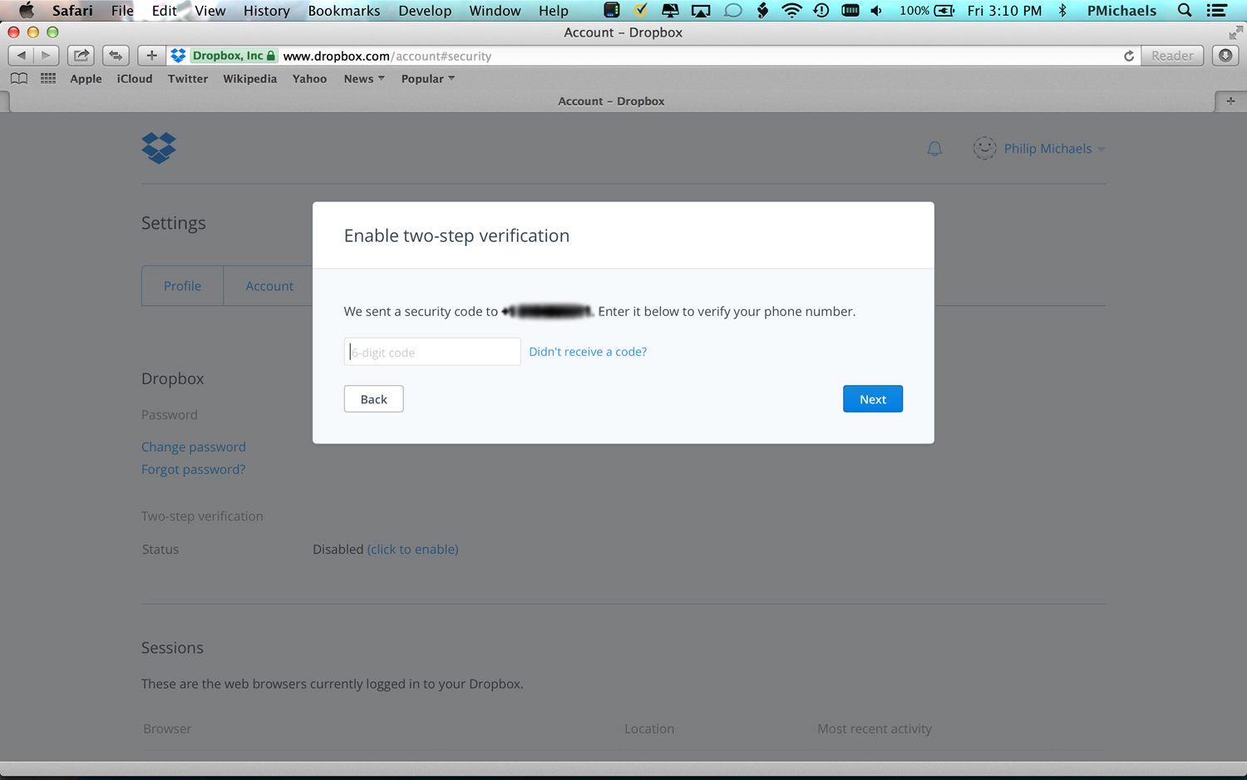
Task: Open the Develop menu
Action: click(425, 10)
